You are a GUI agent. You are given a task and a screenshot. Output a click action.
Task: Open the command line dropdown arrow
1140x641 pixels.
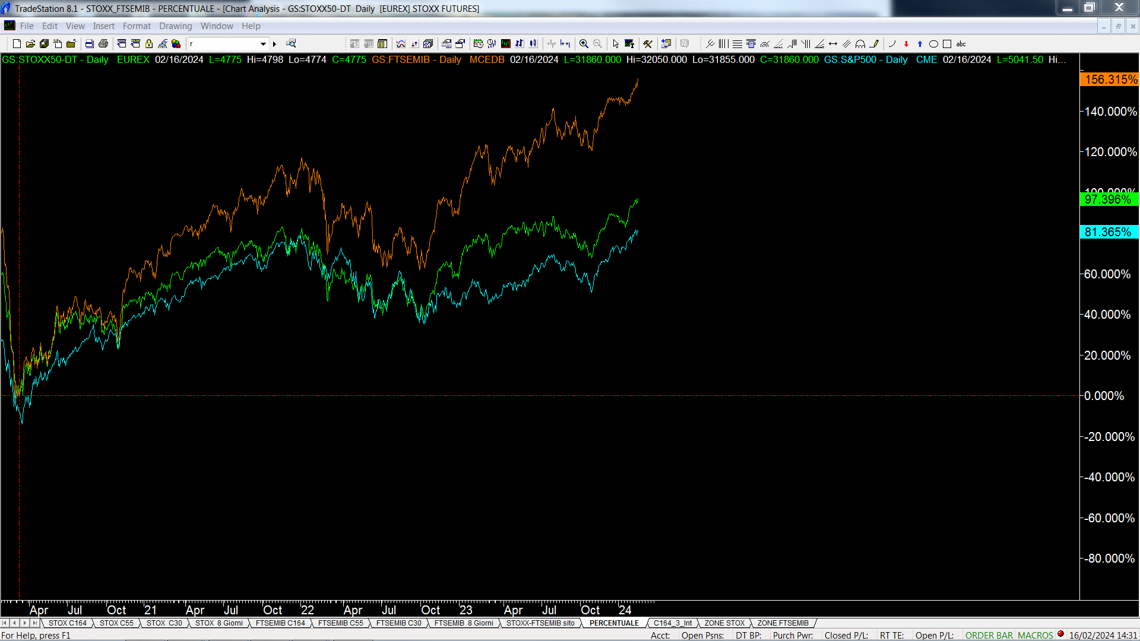263,44
